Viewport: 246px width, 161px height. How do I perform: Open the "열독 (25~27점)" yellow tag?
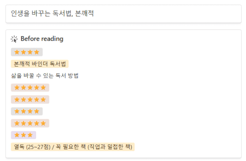[x=73, y=147]
